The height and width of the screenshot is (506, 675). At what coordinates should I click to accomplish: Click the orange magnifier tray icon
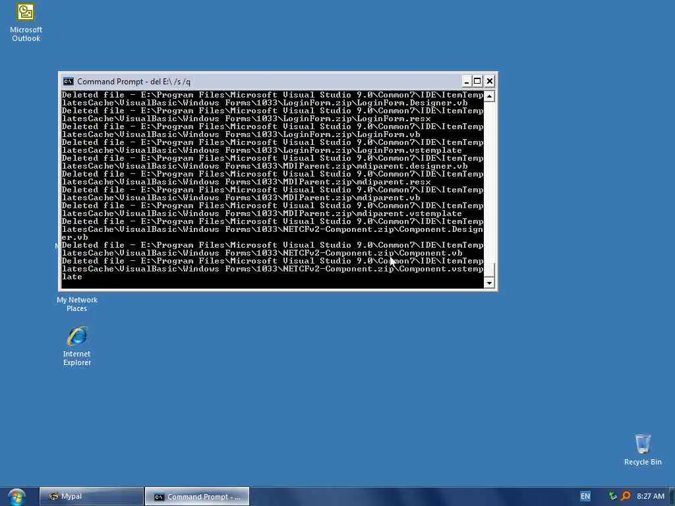tap(626, 496)
